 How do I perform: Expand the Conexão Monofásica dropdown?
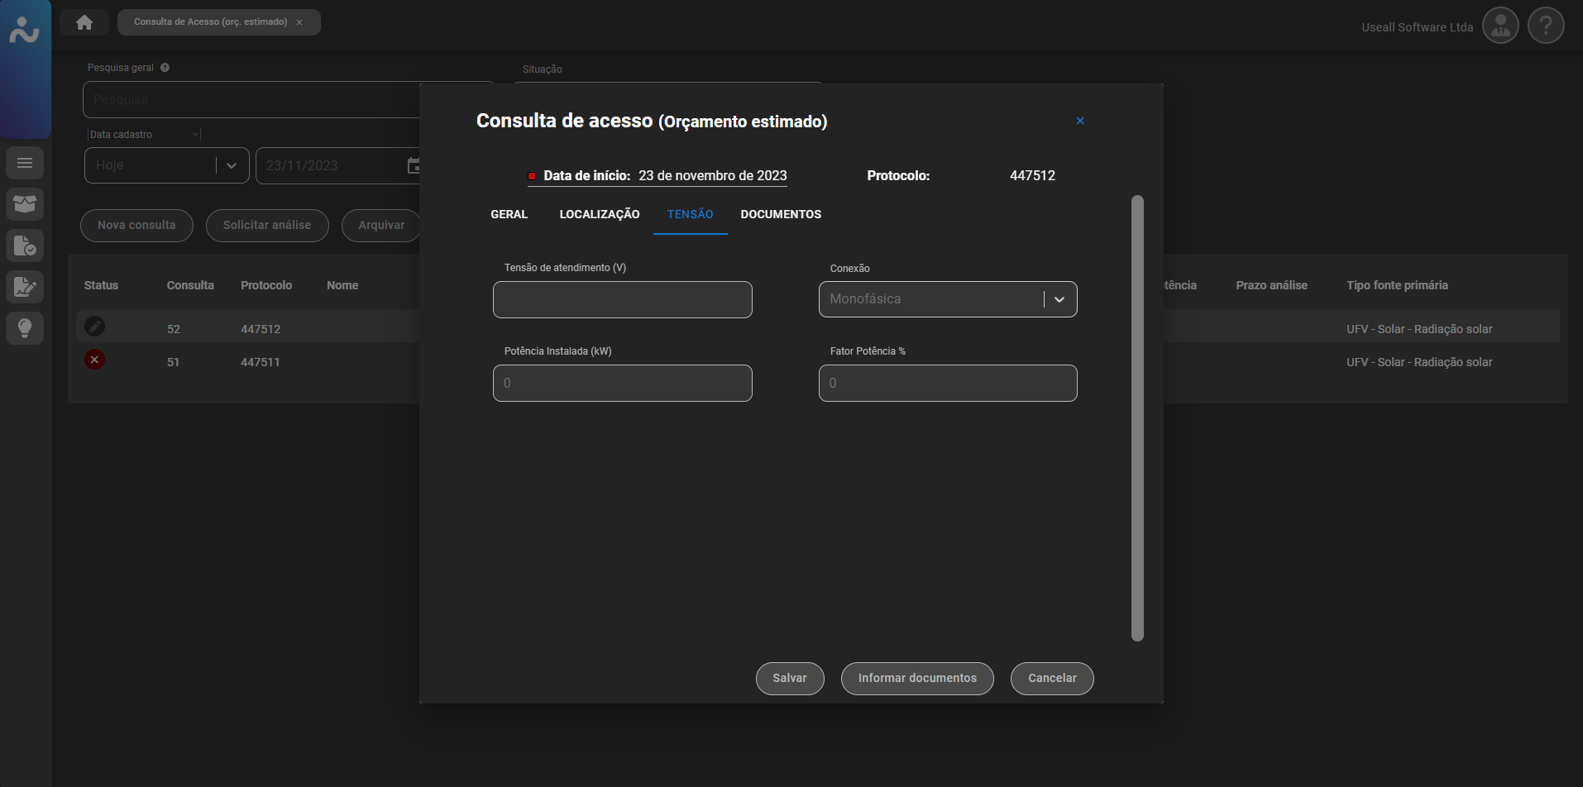(1059, 299)
